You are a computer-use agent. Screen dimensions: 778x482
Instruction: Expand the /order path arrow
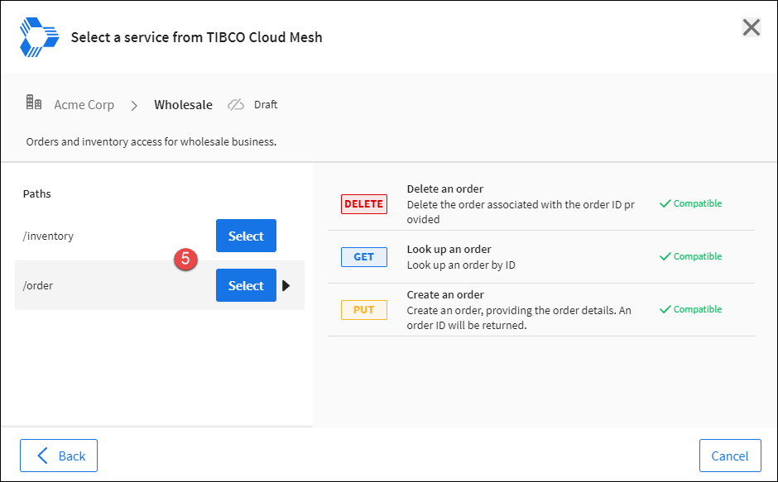tap(286, 286)
